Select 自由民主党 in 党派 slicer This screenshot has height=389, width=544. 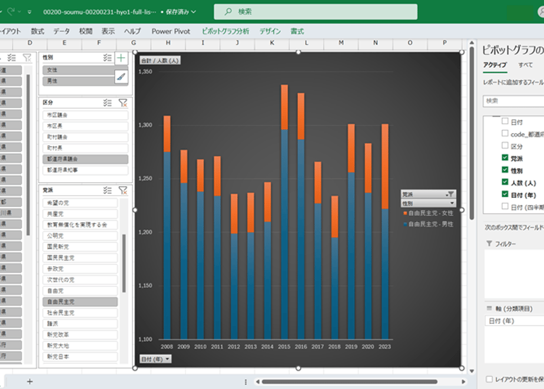click(80, 302)
